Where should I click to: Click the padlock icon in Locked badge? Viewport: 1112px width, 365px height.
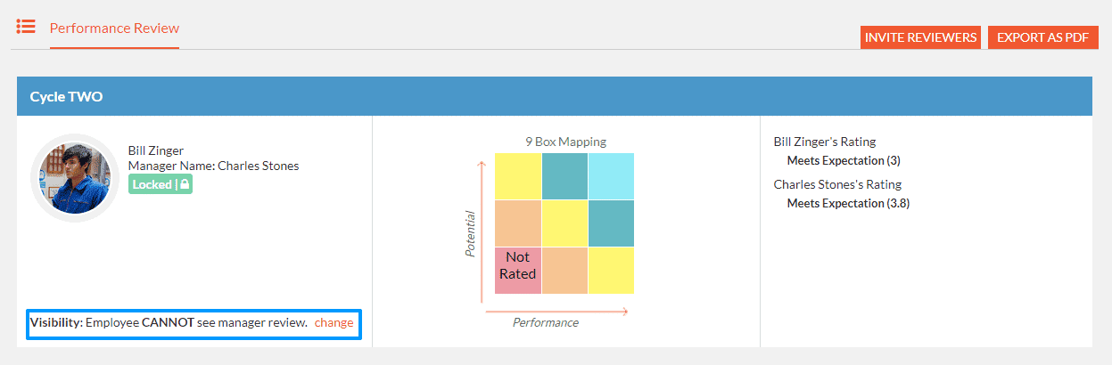(x=184, y=184)
